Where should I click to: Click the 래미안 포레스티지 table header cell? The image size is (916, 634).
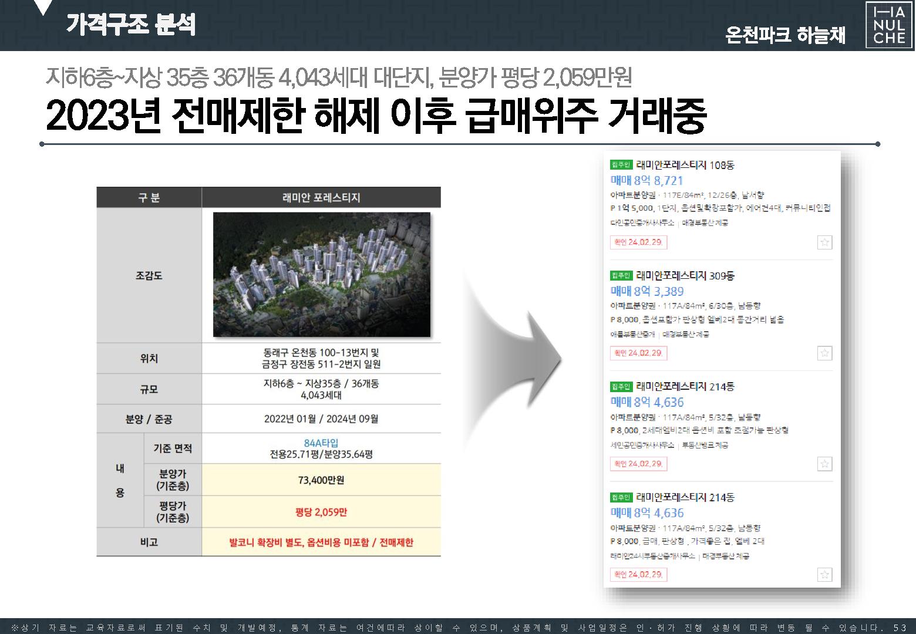pos(321,198)
